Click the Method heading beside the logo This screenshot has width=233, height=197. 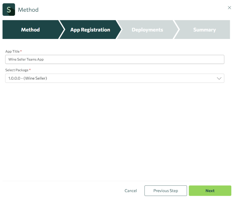click(x=28, y=10)
